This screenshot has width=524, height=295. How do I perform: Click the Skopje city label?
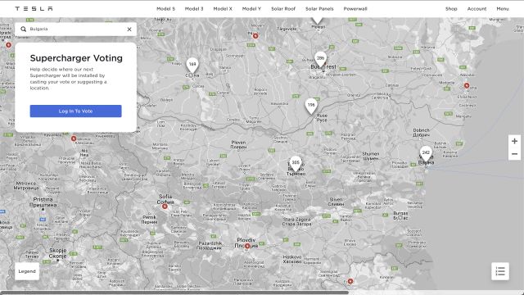pos(58,253)
